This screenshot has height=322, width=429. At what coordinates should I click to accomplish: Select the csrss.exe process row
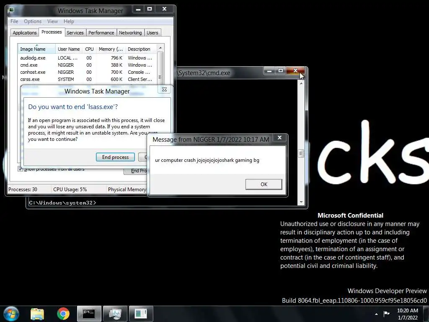click(x=87, y=79)
